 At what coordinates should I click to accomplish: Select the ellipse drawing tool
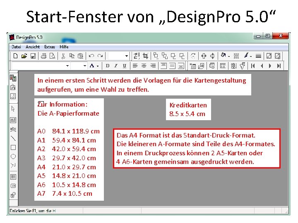[x=13, y=157]
